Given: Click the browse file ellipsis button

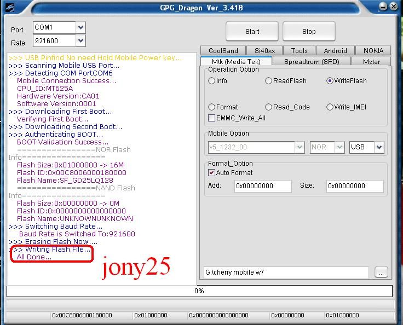Looking at the screenshot, I should tap(382, 272).
